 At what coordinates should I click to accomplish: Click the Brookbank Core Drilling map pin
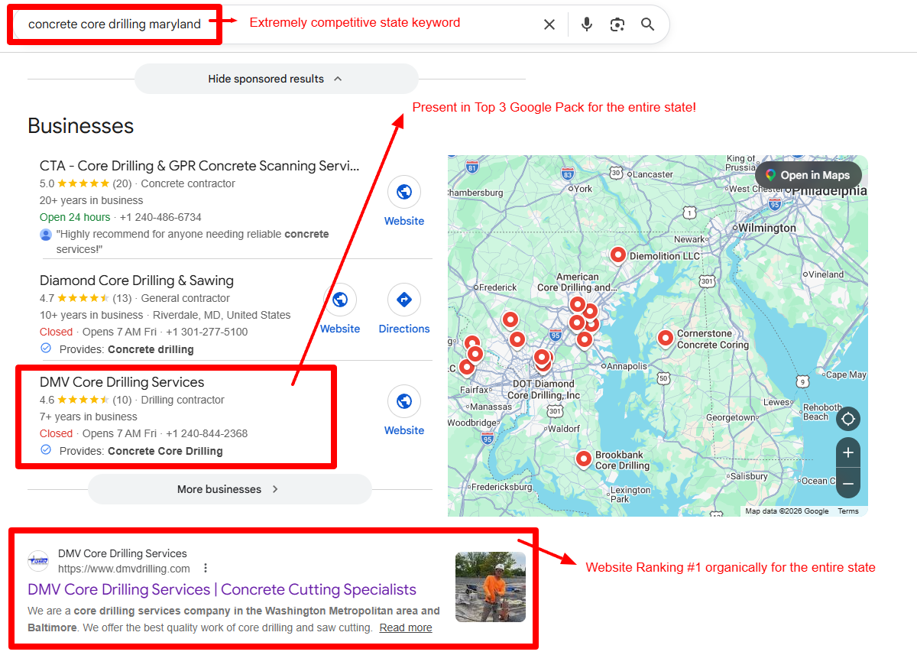(584, 459)
